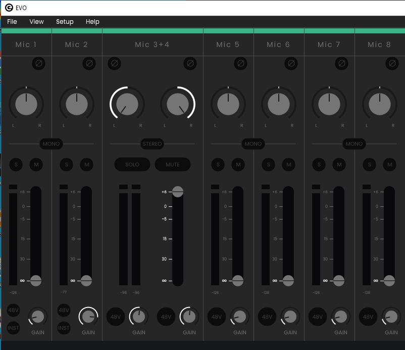Screen dimensions: 405x350
Task: Invert phase on Mic 8 channel
Action: coord(392,63)
